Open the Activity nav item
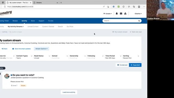This screenshot has width=174, height=98. (24, 21)
